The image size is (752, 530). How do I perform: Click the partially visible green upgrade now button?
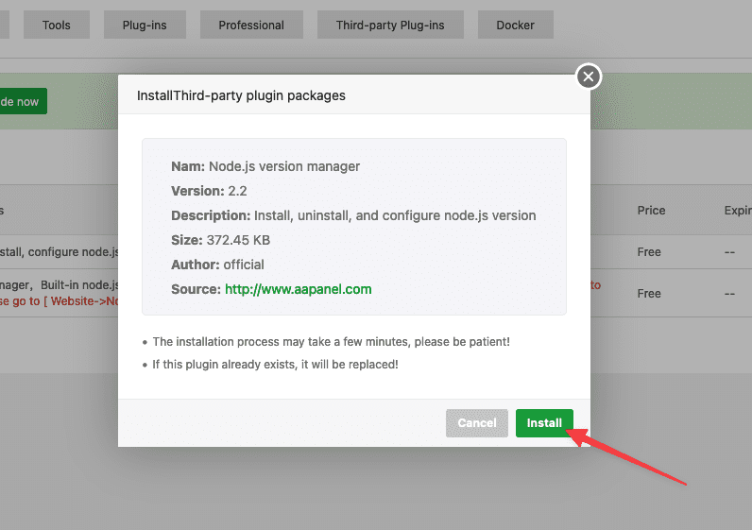pos(21,101)
